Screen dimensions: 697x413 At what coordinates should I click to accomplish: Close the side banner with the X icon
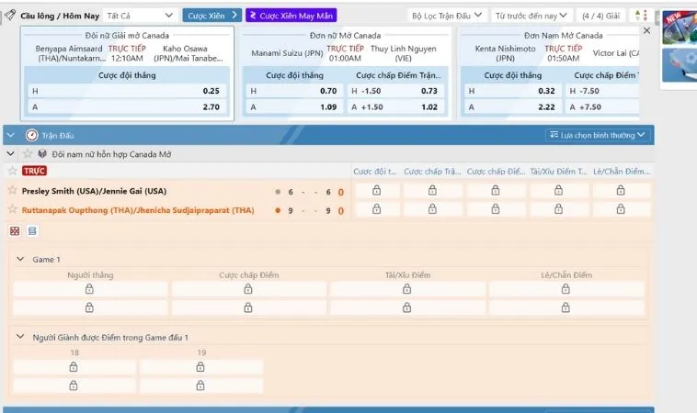(x=646, y=30)
